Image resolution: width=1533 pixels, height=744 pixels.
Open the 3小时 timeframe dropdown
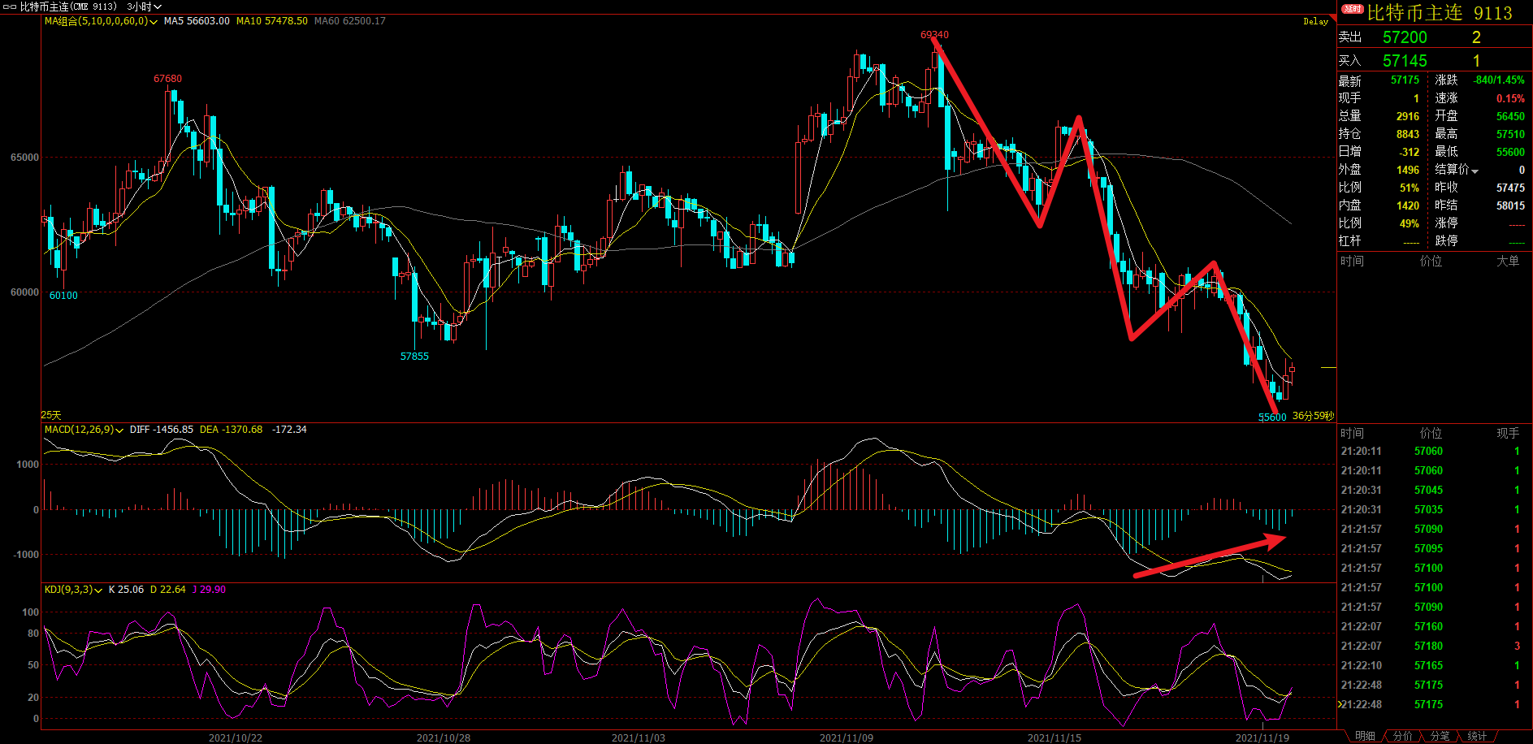coord(144,6)
